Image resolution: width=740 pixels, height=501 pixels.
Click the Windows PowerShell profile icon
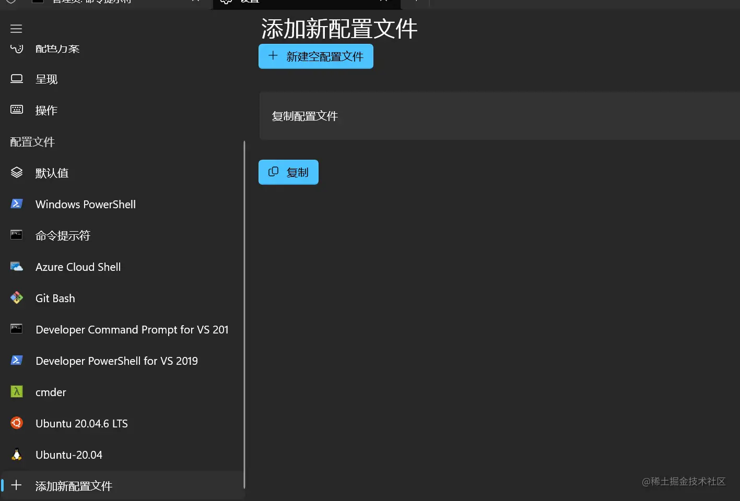[x=17, y=204]
